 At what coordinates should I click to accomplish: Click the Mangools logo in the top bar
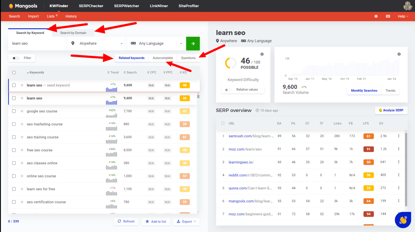pos(23,6)
